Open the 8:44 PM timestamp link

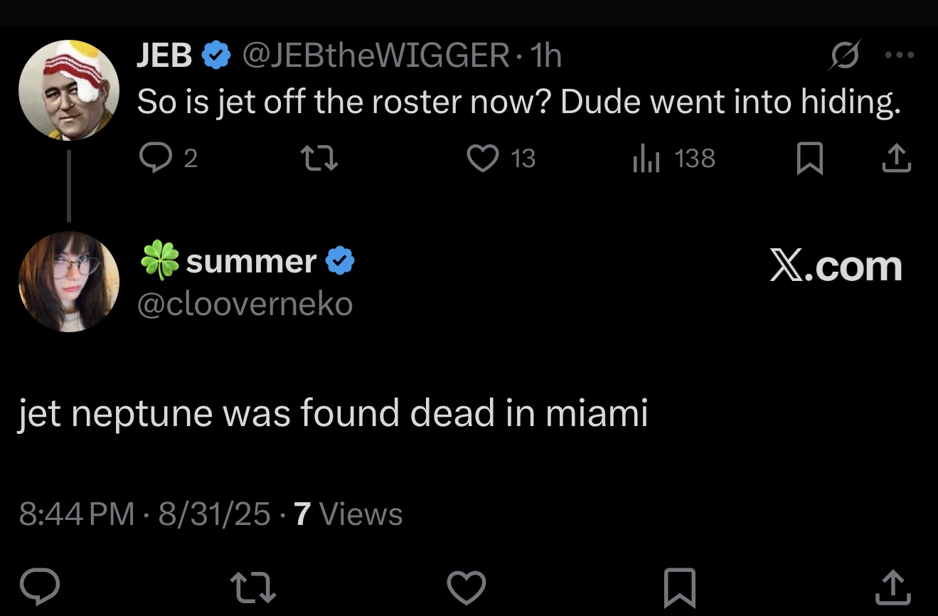tap(77, 514)
